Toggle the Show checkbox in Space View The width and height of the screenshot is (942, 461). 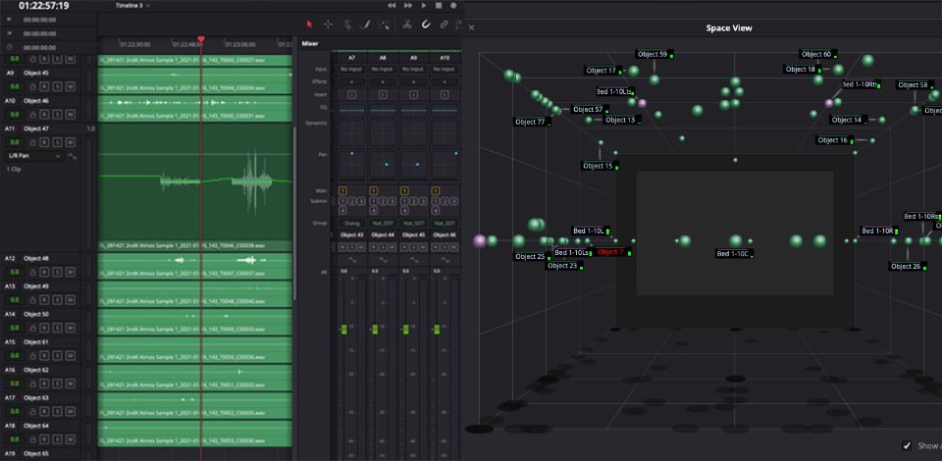[x=907, y=445]
